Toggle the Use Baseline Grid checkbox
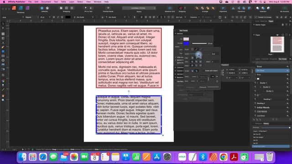Viewport: 292px width, 164px height. pyautogui.click(x=176, y=82)
